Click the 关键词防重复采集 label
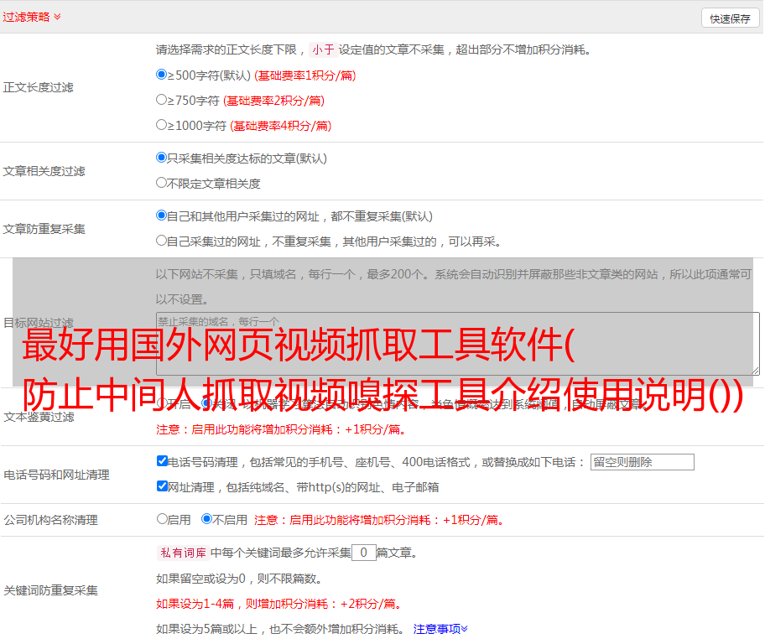Screen dimensions: 765x644 pos(50,590)
